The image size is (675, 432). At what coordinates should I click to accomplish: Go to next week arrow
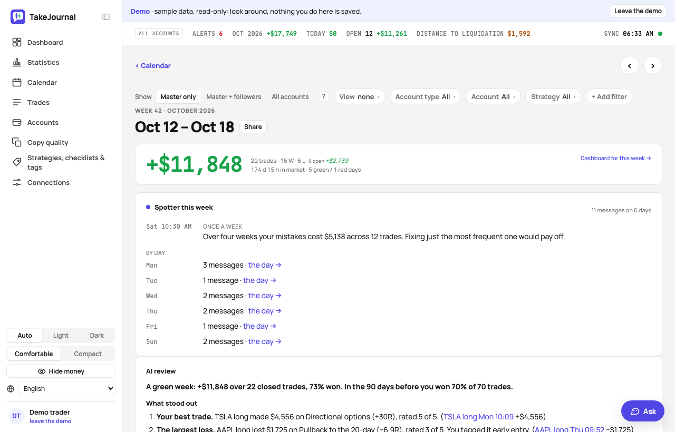(653, 65)
